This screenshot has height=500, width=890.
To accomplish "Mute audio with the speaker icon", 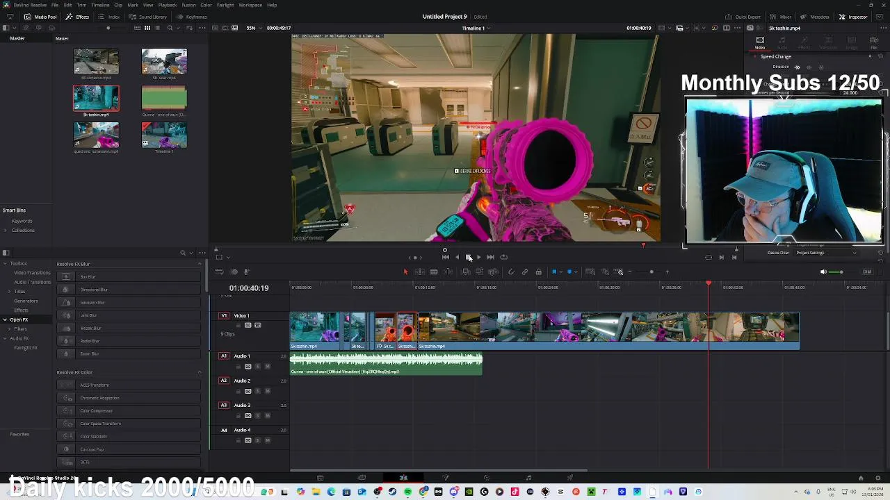I will click(x=823, y=272).
